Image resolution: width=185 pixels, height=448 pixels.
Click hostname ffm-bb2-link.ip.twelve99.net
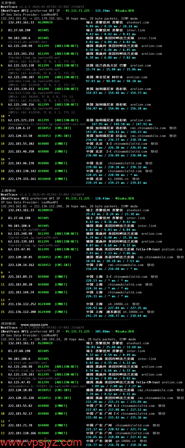34,57
